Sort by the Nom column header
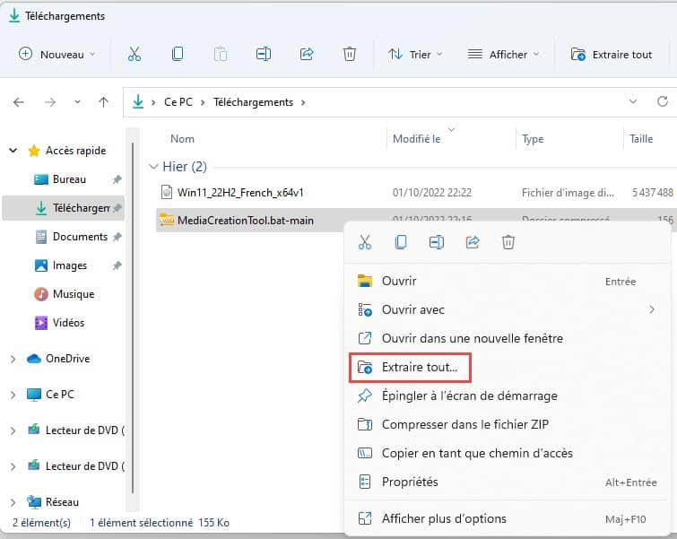Screen dimensions: 677x539 pyautogui.click(x=182, y=139)
